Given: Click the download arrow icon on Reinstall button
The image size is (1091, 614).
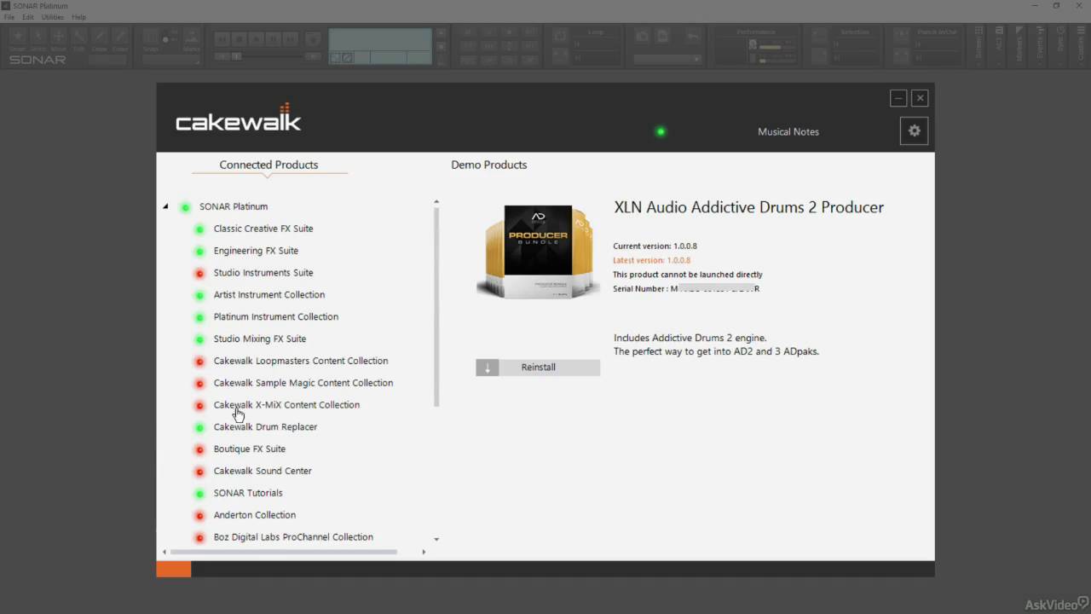Looking at the screenshot, I should click(488, 368).
